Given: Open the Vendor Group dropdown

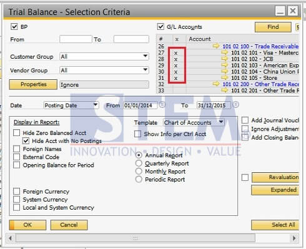Looking at the screenshot, I should pos(146,70).
